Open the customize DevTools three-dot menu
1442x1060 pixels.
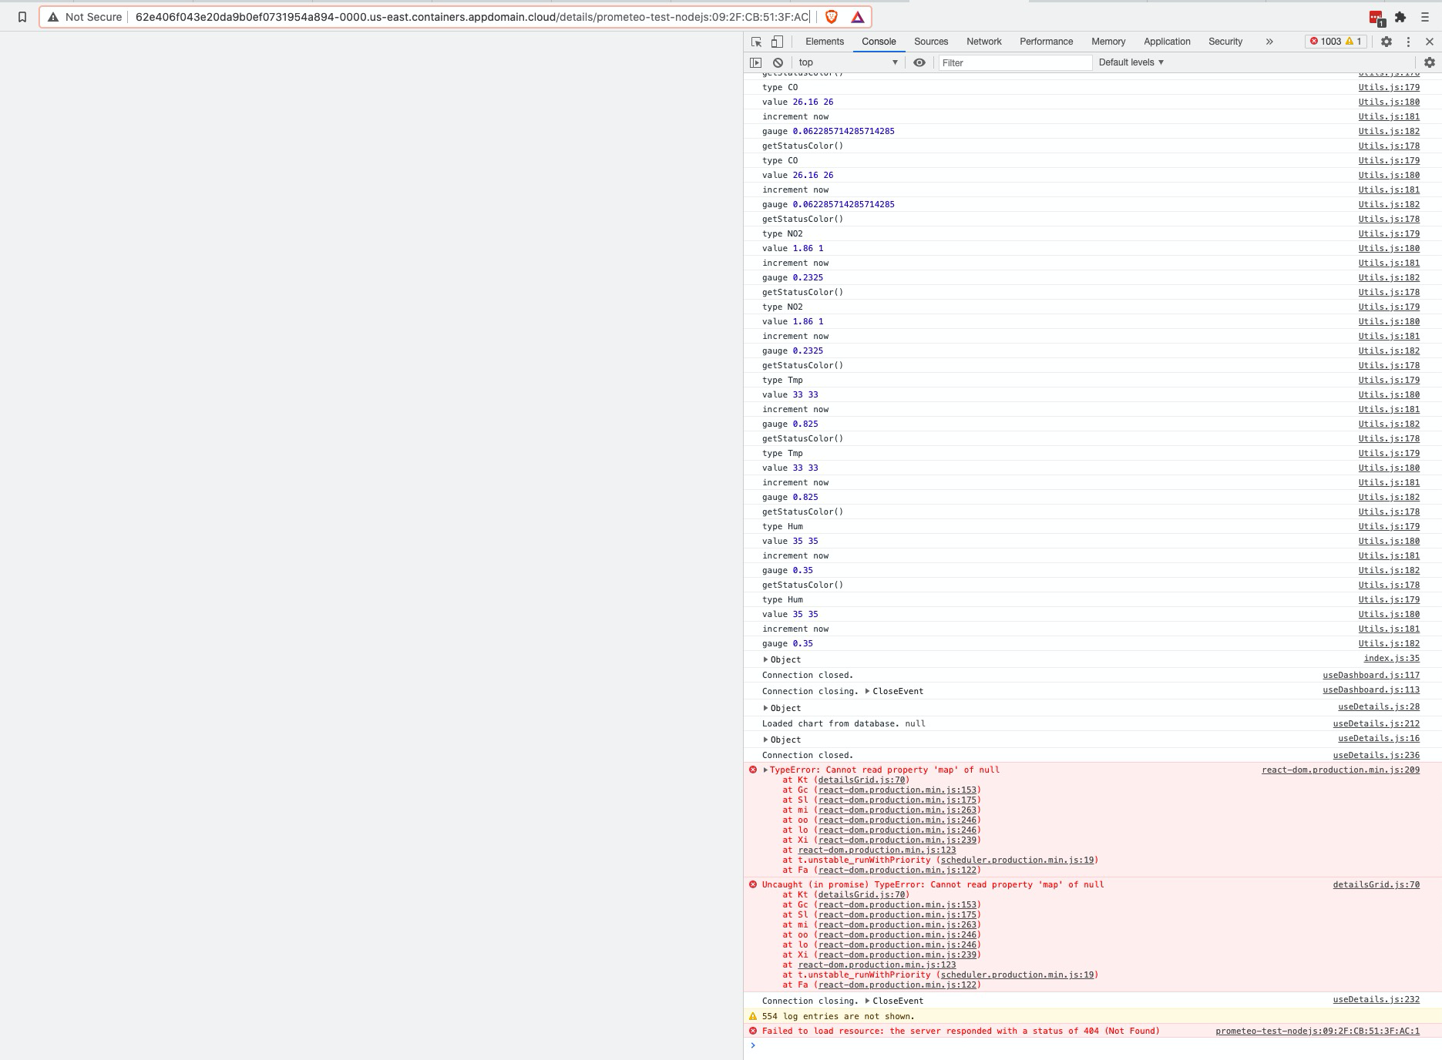click(1410, 42)
